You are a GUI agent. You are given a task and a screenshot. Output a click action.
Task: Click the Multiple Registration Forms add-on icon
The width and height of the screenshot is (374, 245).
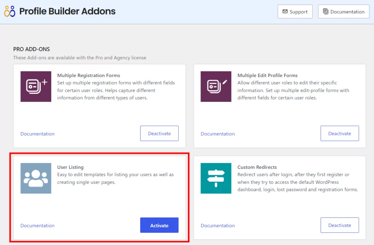36,87
